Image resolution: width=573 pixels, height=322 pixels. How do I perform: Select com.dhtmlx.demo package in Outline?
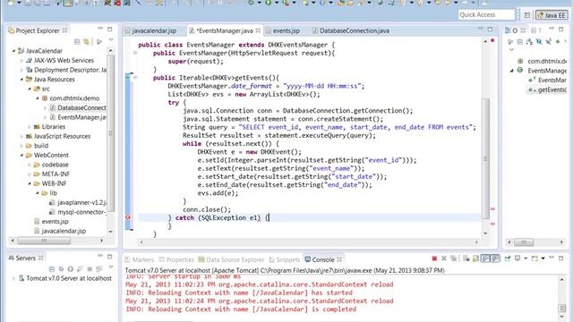(x=543, y=61)
